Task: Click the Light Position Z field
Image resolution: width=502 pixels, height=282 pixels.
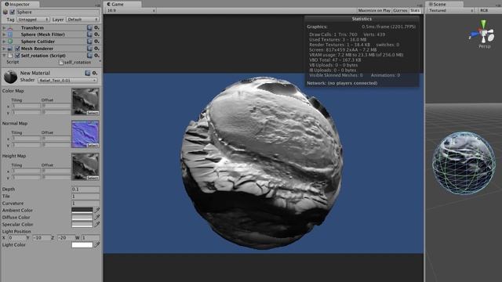Action: click(66, 238)
